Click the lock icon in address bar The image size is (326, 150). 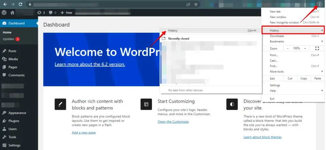pyautogui.click(x=30, y=4)
